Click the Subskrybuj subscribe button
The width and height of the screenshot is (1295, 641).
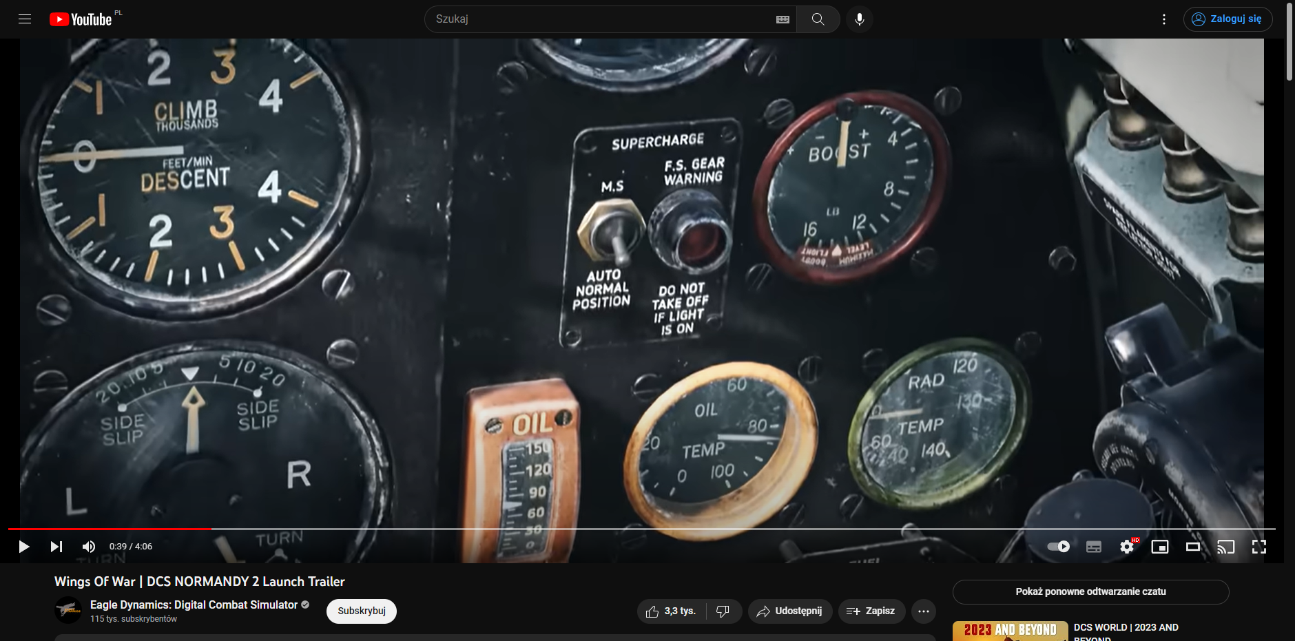[x=362, y=611]
